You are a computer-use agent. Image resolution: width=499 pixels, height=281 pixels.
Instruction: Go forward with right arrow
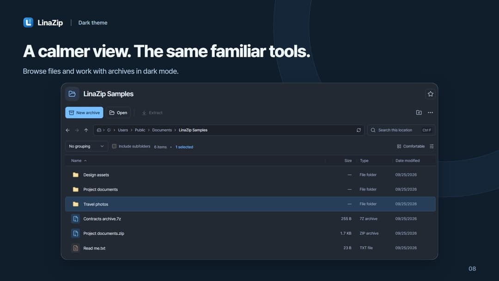(x=77, y=130)
